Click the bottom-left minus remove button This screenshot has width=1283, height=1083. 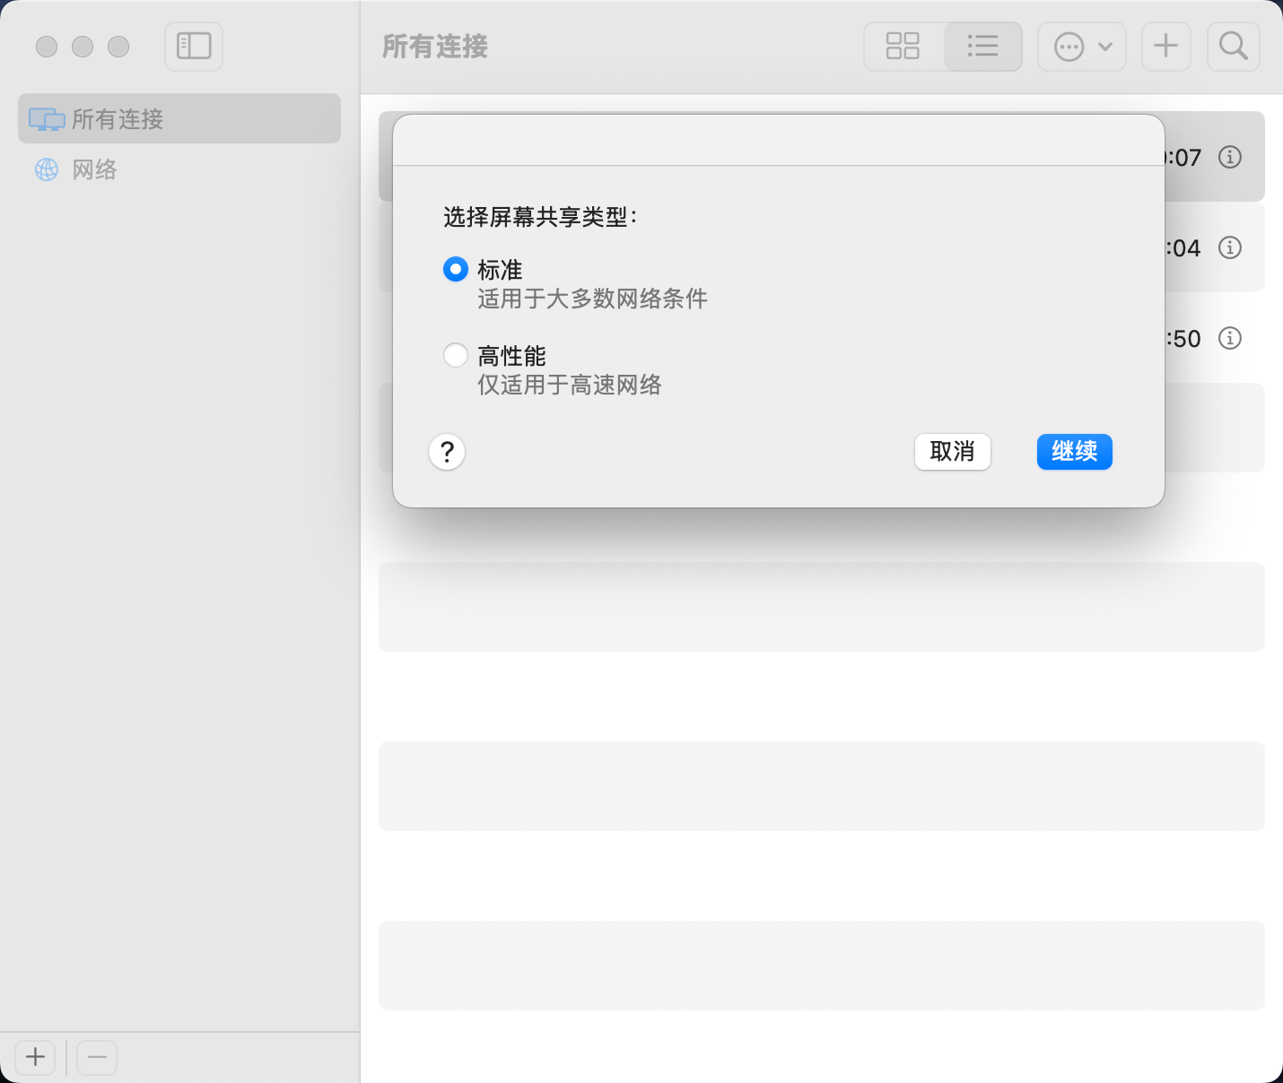(x=97, y=1058)
